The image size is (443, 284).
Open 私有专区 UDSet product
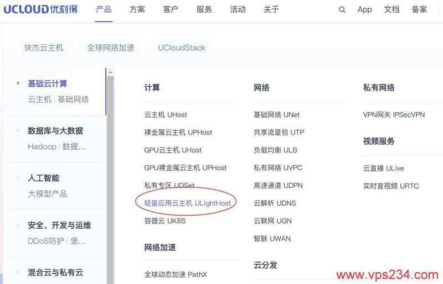coord(169,185)
